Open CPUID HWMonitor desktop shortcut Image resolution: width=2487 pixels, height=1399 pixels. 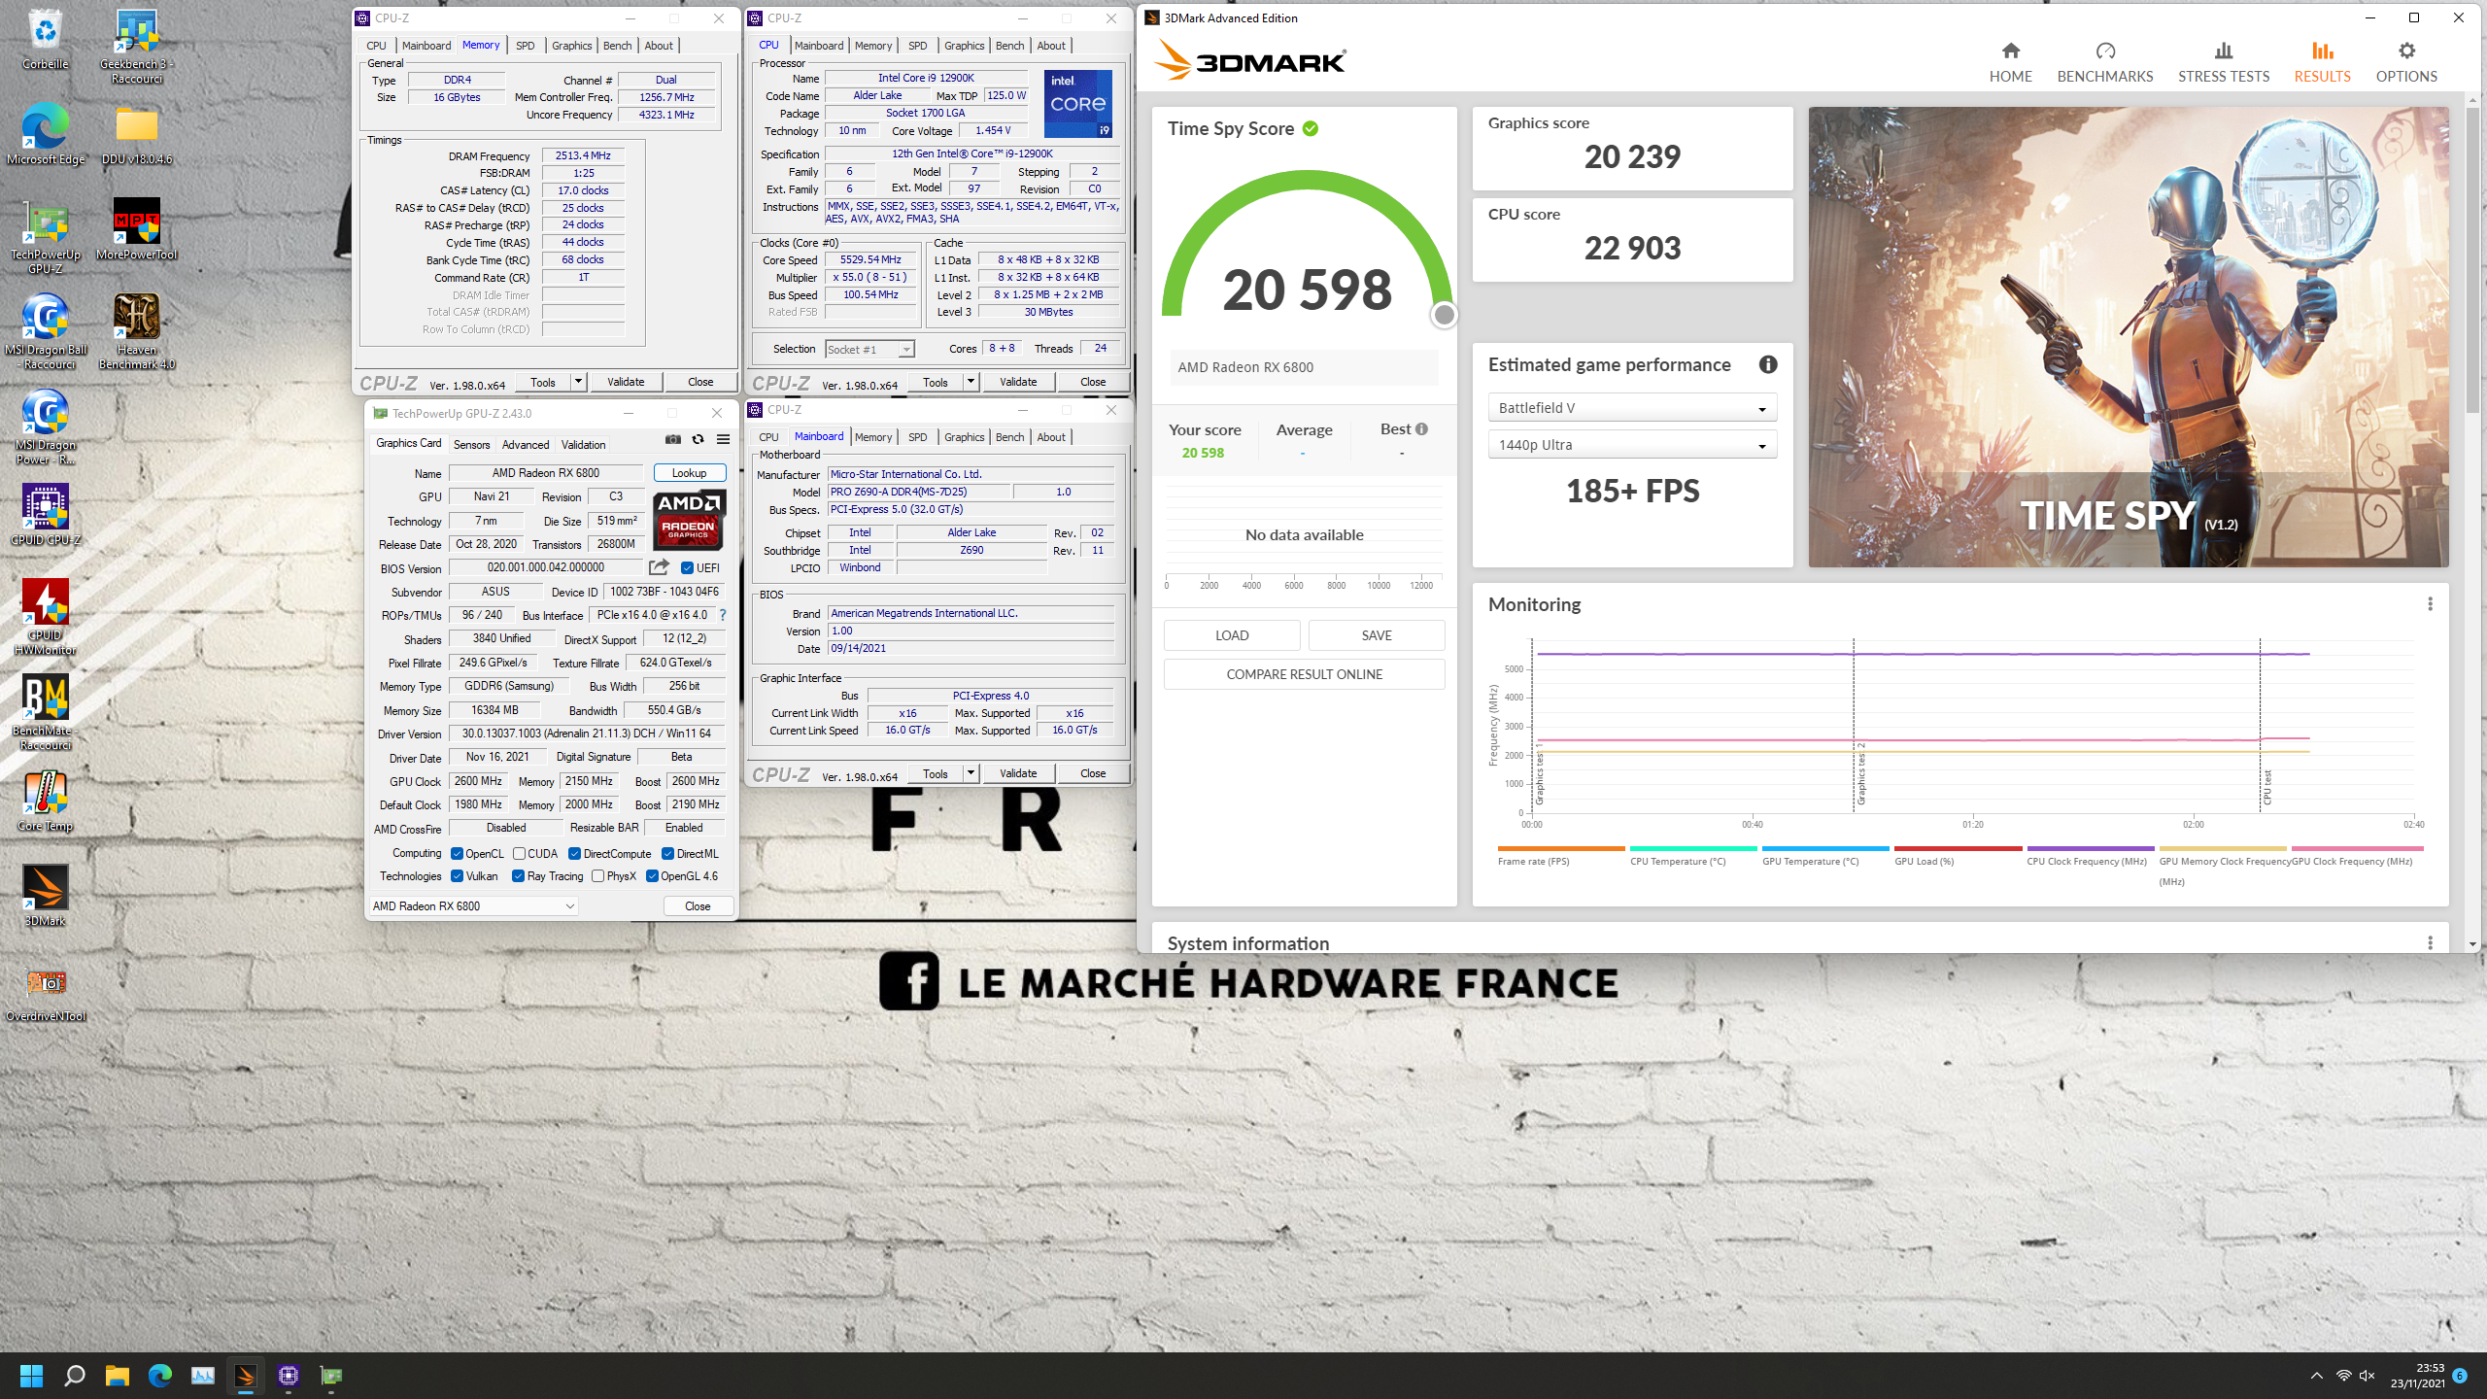click(46, 617)
